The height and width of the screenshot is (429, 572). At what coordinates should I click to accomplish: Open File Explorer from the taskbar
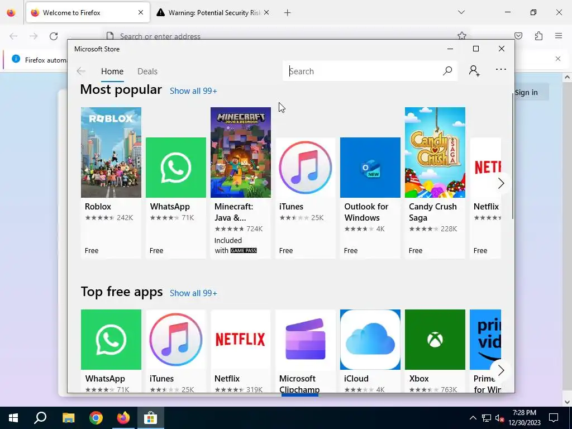pos(68,418)
